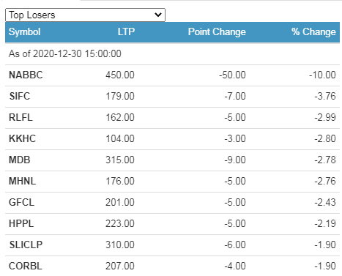The image size is (342, 276).
Task: Click the Symbol column header
Action: pyautogui.click(x=25, y=32)
